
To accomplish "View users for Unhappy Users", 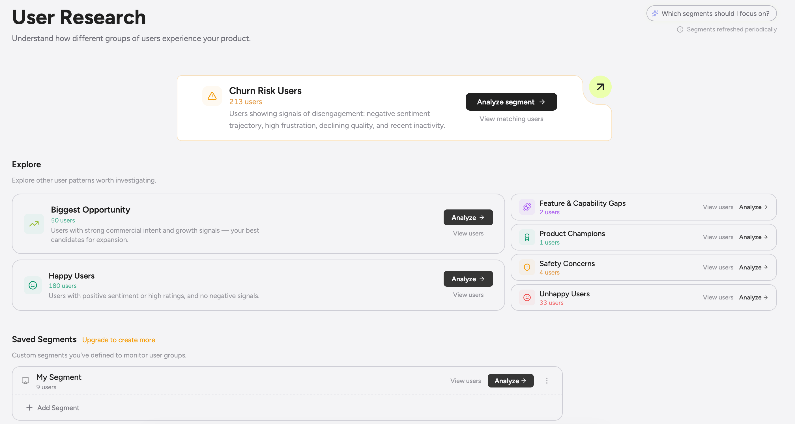I will 718,297.
